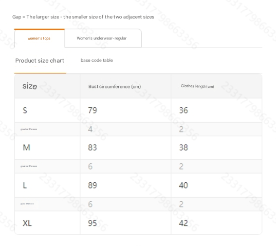Click graded difference label below size S
Viewport: 276px width, 246px height.
click(x=29, y=129)
